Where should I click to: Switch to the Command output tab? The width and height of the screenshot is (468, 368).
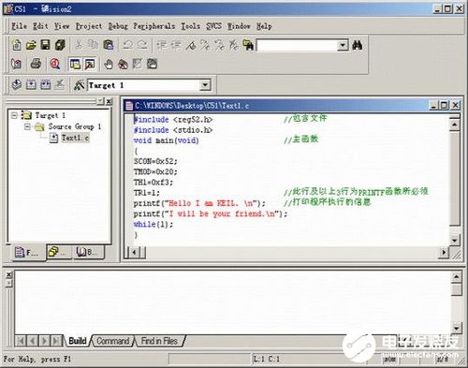coord(112,341)
